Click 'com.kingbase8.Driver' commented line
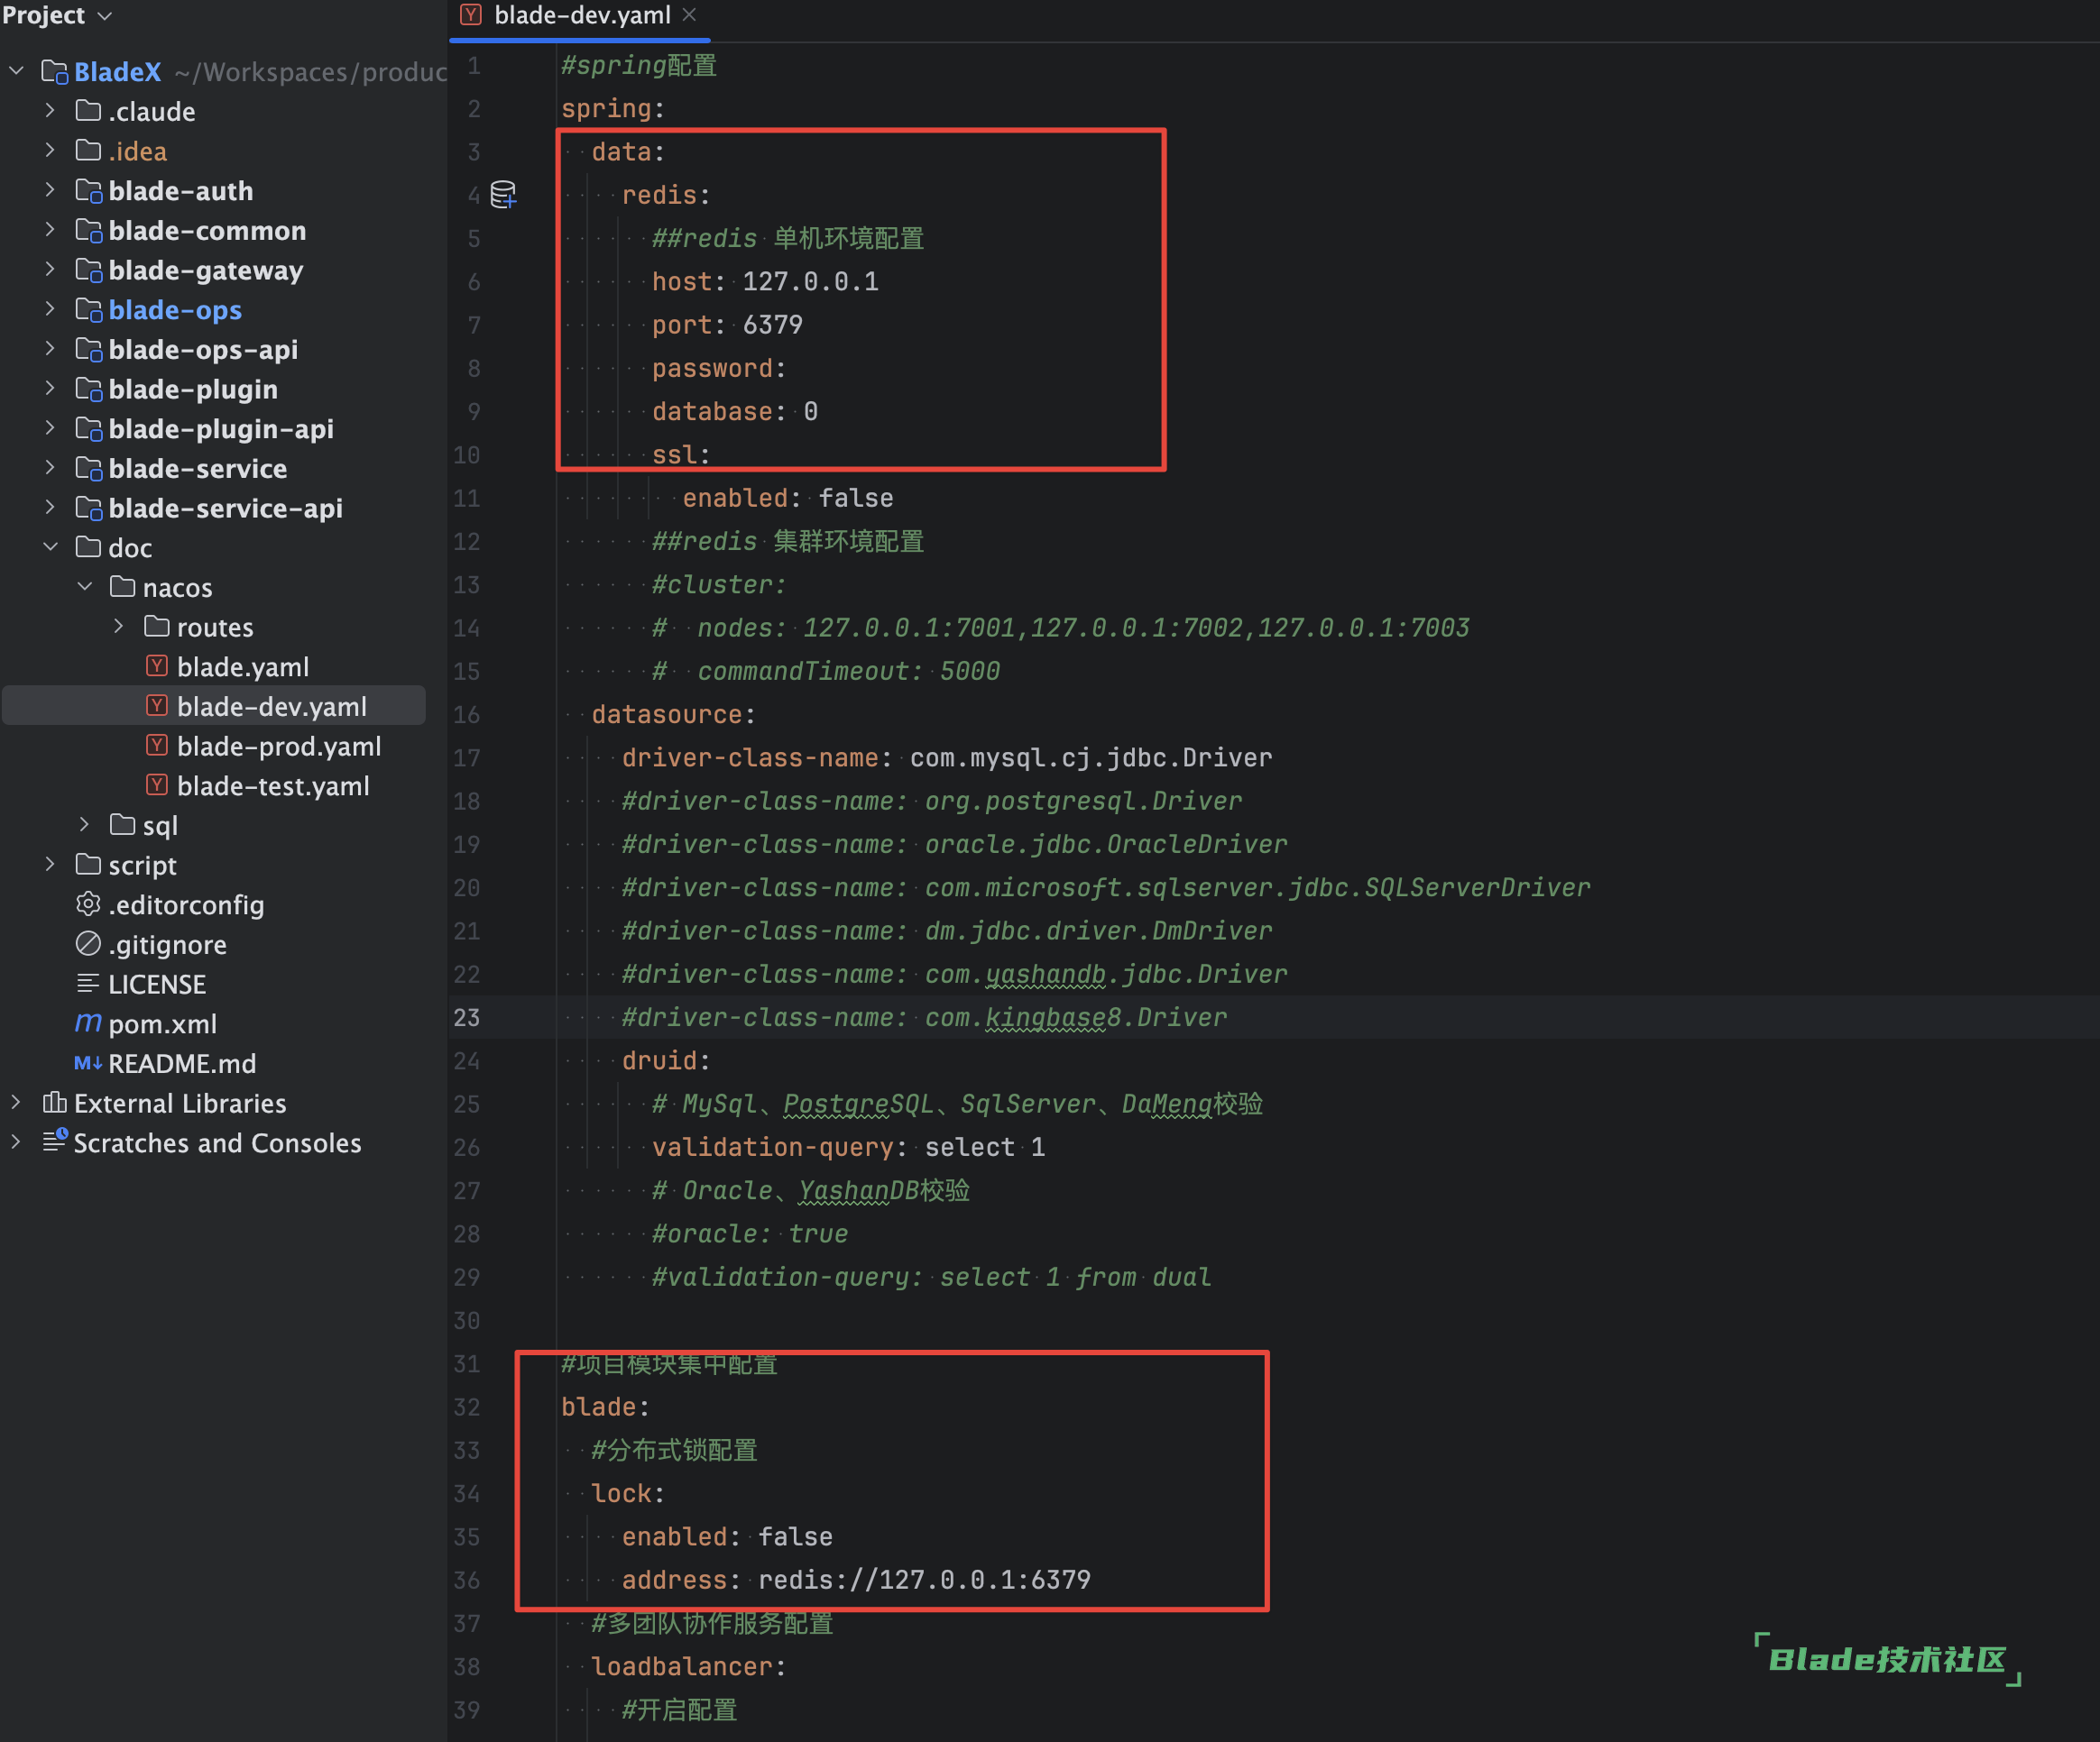 [924, 1017]
